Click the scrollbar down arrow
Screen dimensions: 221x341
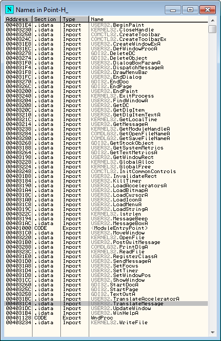click(x=213, y=333)
